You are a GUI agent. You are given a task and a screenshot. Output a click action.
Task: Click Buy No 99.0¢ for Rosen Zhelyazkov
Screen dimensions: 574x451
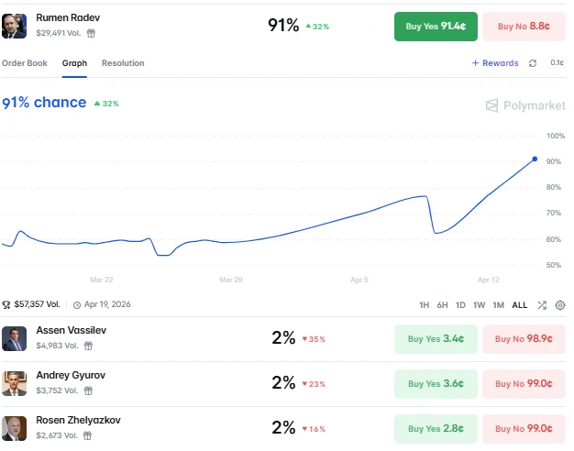tap(524, 429)
